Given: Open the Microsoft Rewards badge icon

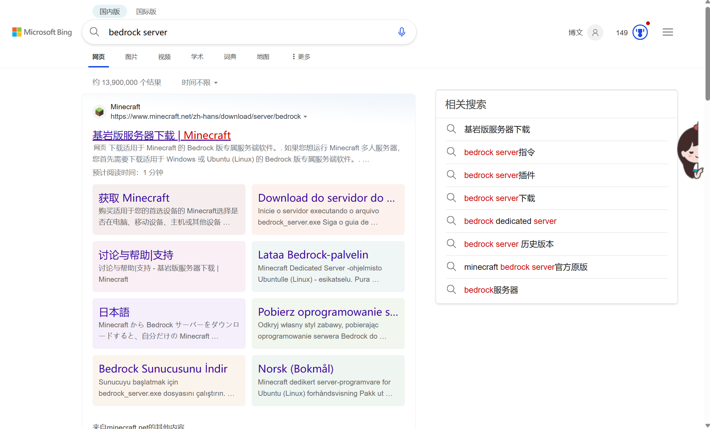Looking at the screenshot, I should (x=640, y=32).
